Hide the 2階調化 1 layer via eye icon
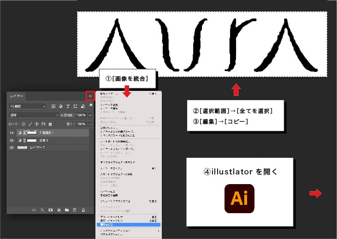 [12, 133]
